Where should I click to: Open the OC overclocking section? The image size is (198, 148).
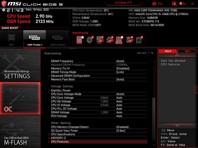click(x=20, y=98)
